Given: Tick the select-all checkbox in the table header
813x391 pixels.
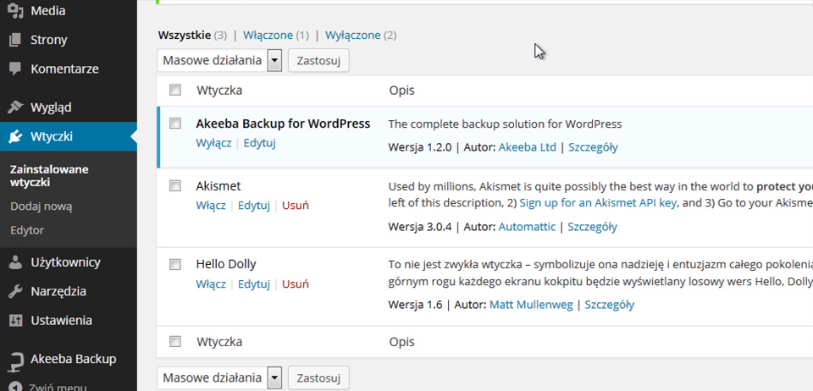Looking at the screenshot, I should pyautogui.click(x=175, y=90).
